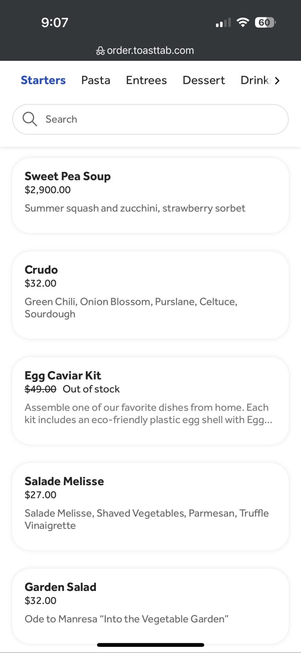Select the Crudo menu item
Screen dimensions: 301x653
pos(150,295)
